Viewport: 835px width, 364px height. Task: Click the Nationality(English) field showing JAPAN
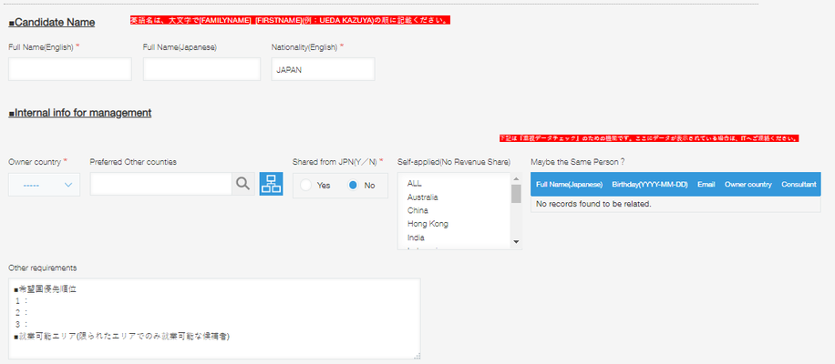(324, 69)
